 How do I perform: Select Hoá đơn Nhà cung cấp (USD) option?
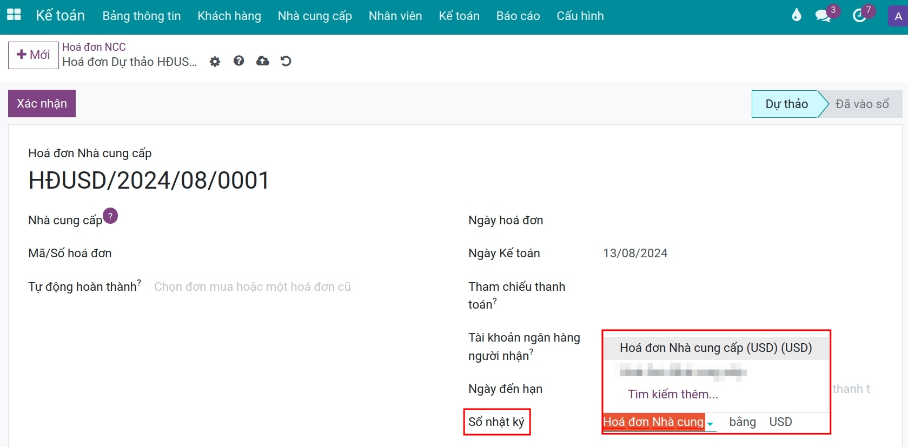(715, 348)
